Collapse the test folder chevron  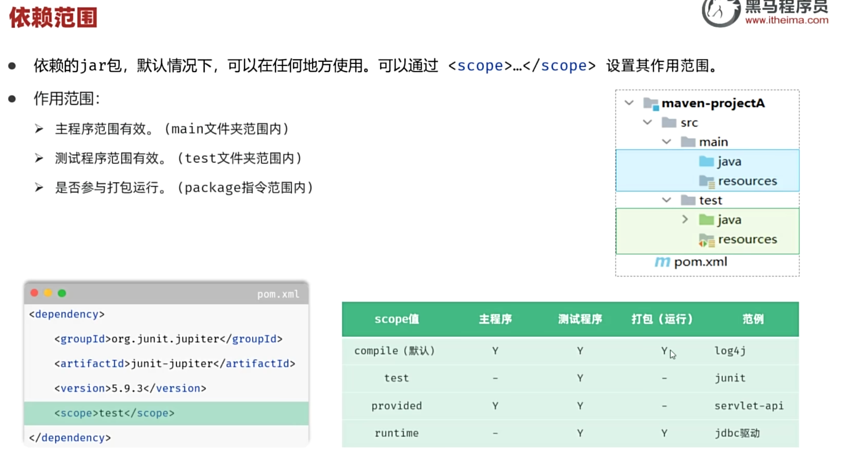point(666,200)
